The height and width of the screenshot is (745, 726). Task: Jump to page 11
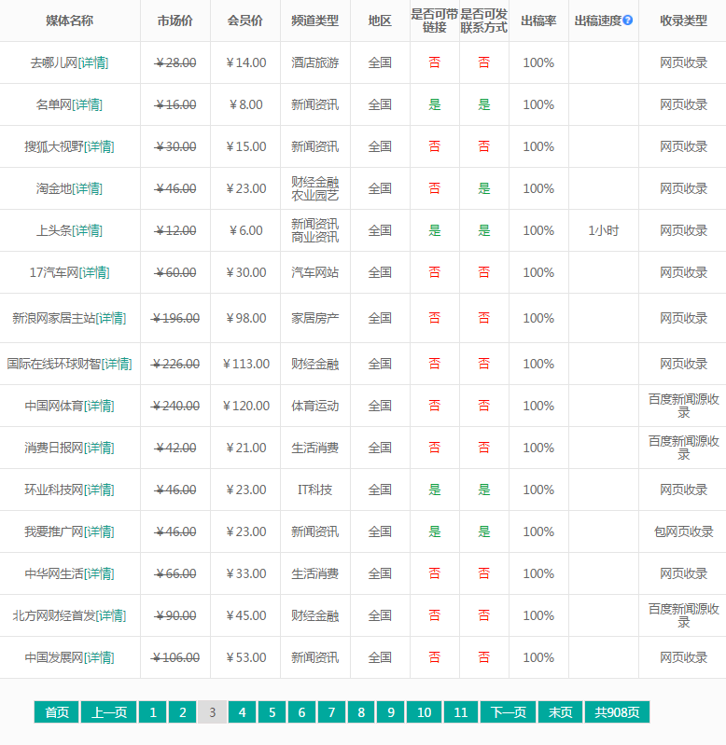460,712
